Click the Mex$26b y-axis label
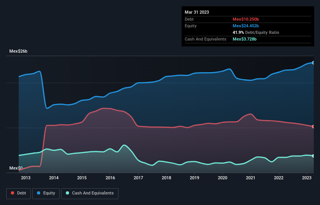Screen dimensions: 320x205 coord(18,51)
